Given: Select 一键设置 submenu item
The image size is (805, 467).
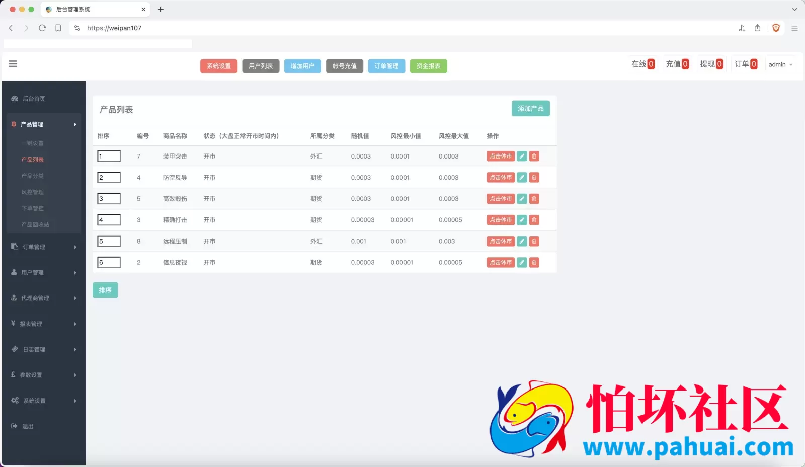Looking at the screenshot, I should pyautogui.click(x=33, y=143).
